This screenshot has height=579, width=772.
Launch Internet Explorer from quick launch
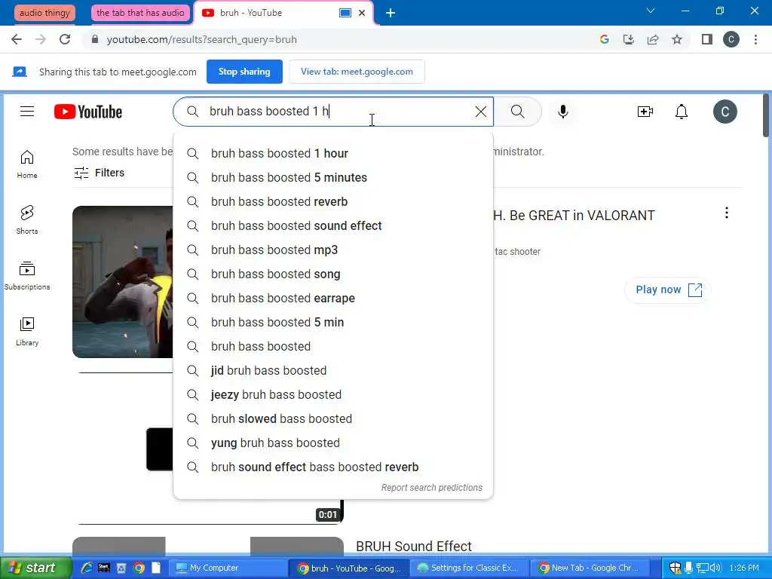87,568
